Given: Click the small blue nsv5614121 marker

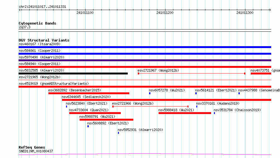Looking at the screenshot, I should 196,93.
